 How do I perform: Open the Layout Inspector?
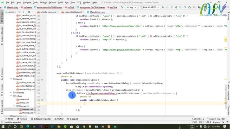[x=216, y=119]
